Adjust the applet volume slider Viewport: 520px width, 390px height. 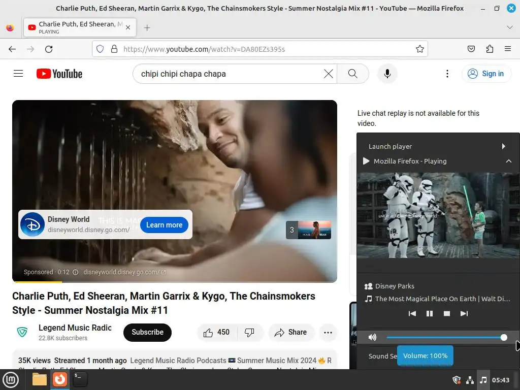pyautogui.click(x=447, y=337)
